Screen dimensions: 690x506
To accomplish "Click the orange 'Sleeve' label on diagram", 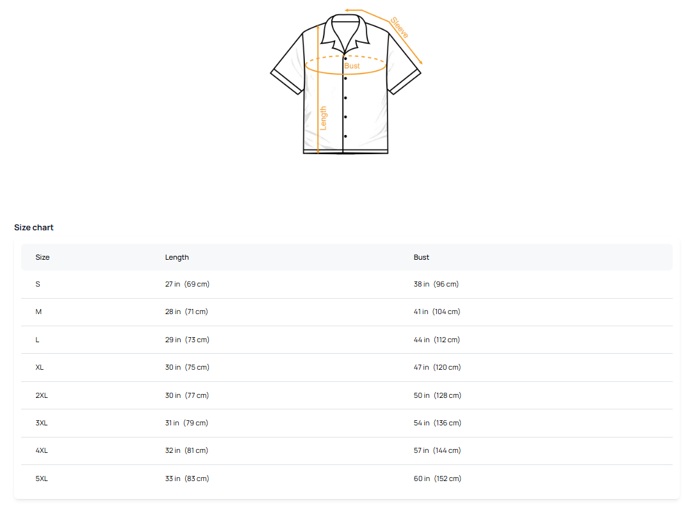I will pos(400,28).
